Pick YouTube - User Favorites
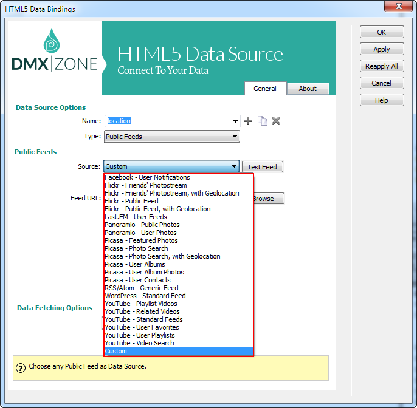Image resolution: width=417 pixels, height=408 pixels. [x=179, y=327]
